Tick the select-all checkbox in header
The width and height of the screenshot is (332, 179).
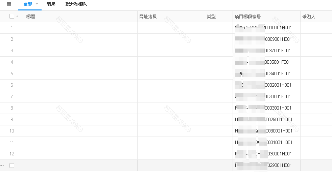12,16
